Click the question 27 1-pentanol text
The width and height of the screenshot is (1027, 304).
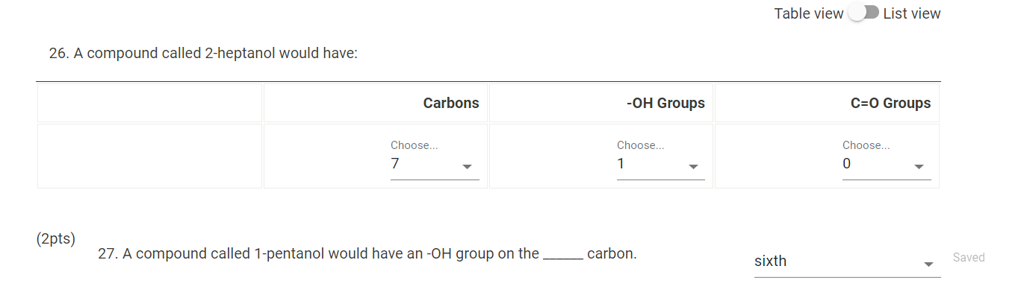[367, 254]
